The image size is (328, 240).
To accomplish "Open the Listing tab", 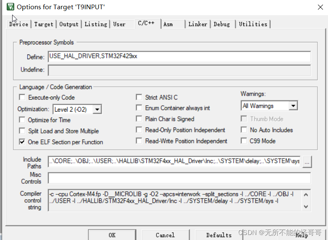I will coord(96,24).
